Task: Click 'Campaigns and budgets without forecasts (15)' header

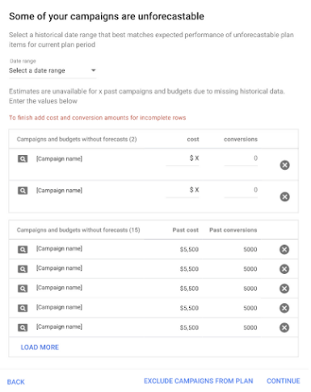Action: click(x=78, y=230)
